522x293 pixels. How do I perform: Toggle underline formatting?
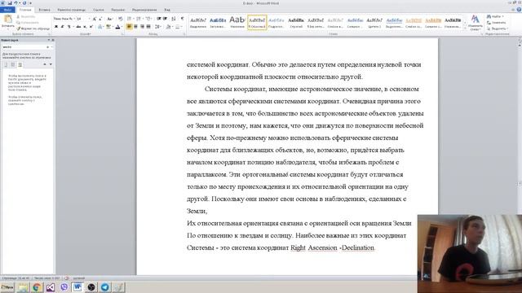click(69, 27)
